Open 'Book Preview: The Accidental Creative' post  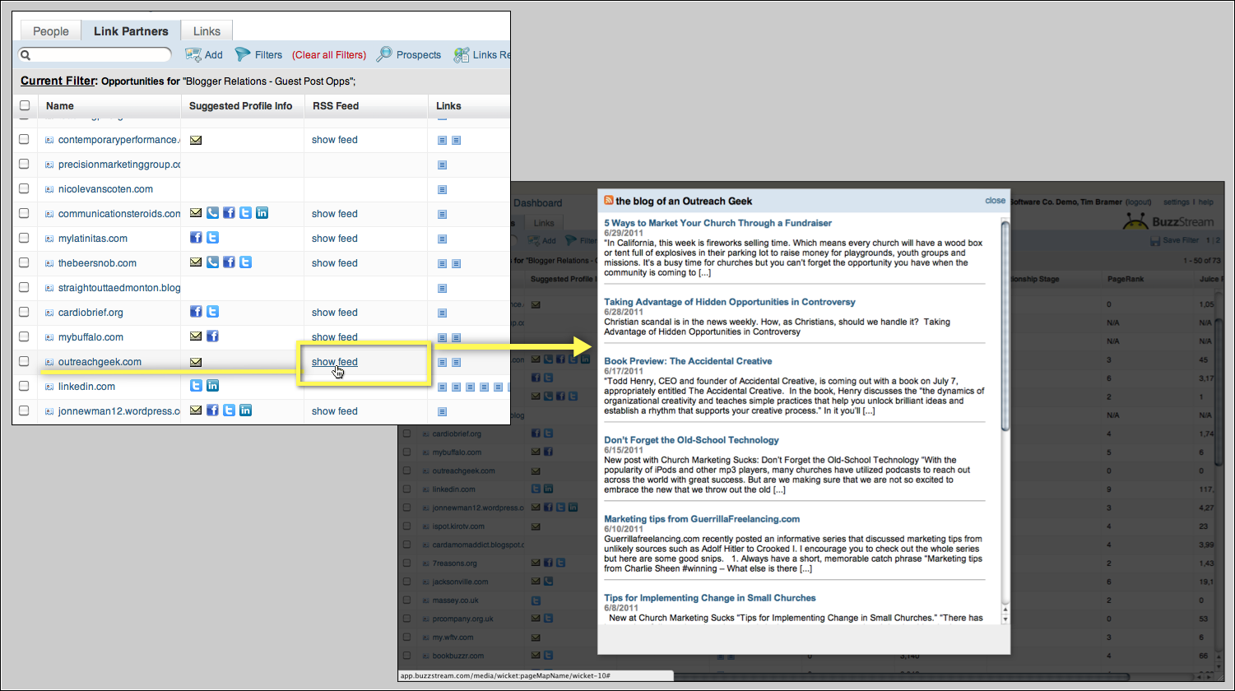(688, 361)
